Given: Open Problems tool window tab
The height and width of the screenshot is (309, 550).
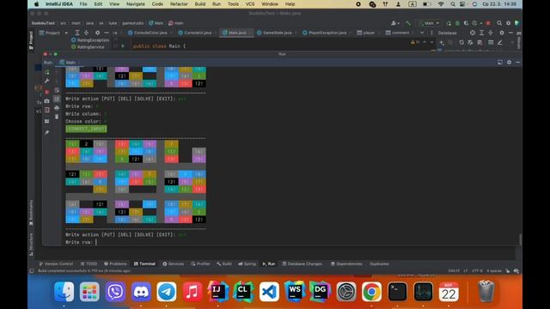Looking at the screenshot, I should pyautogui.click(x=115, y=264).
